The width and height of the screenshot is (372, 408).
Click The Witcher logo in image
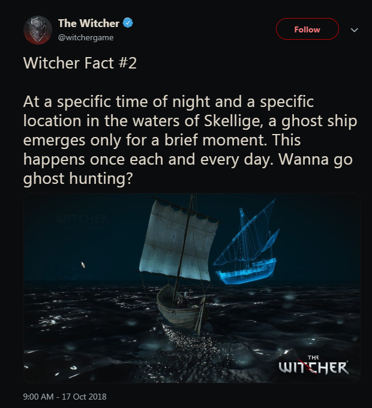[313, 365]
